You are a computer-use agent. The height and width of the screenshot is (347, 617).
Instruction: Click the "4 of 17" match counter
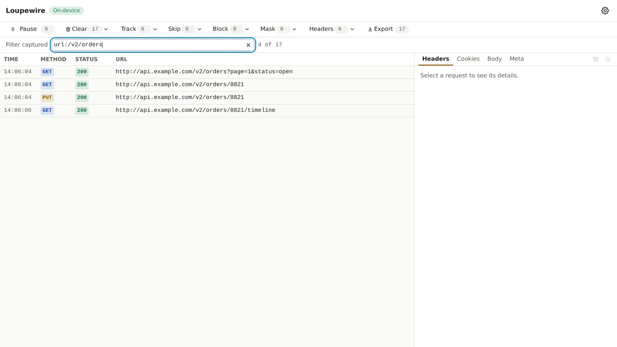click(x=270, y=45)
